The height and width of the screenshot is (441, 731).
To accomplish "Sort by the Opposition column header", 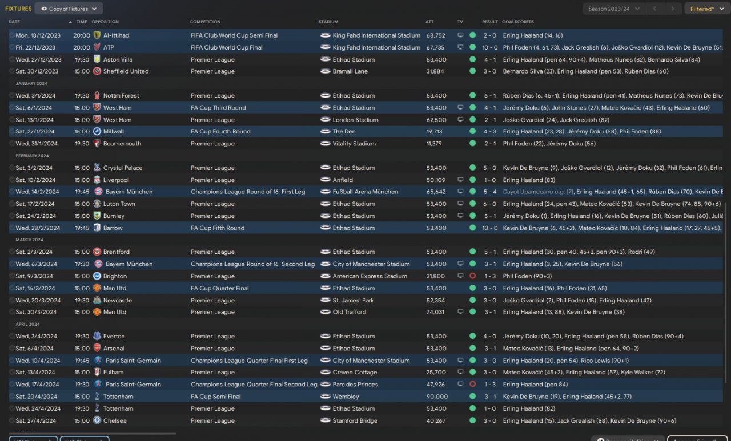I will coord(105,22).
